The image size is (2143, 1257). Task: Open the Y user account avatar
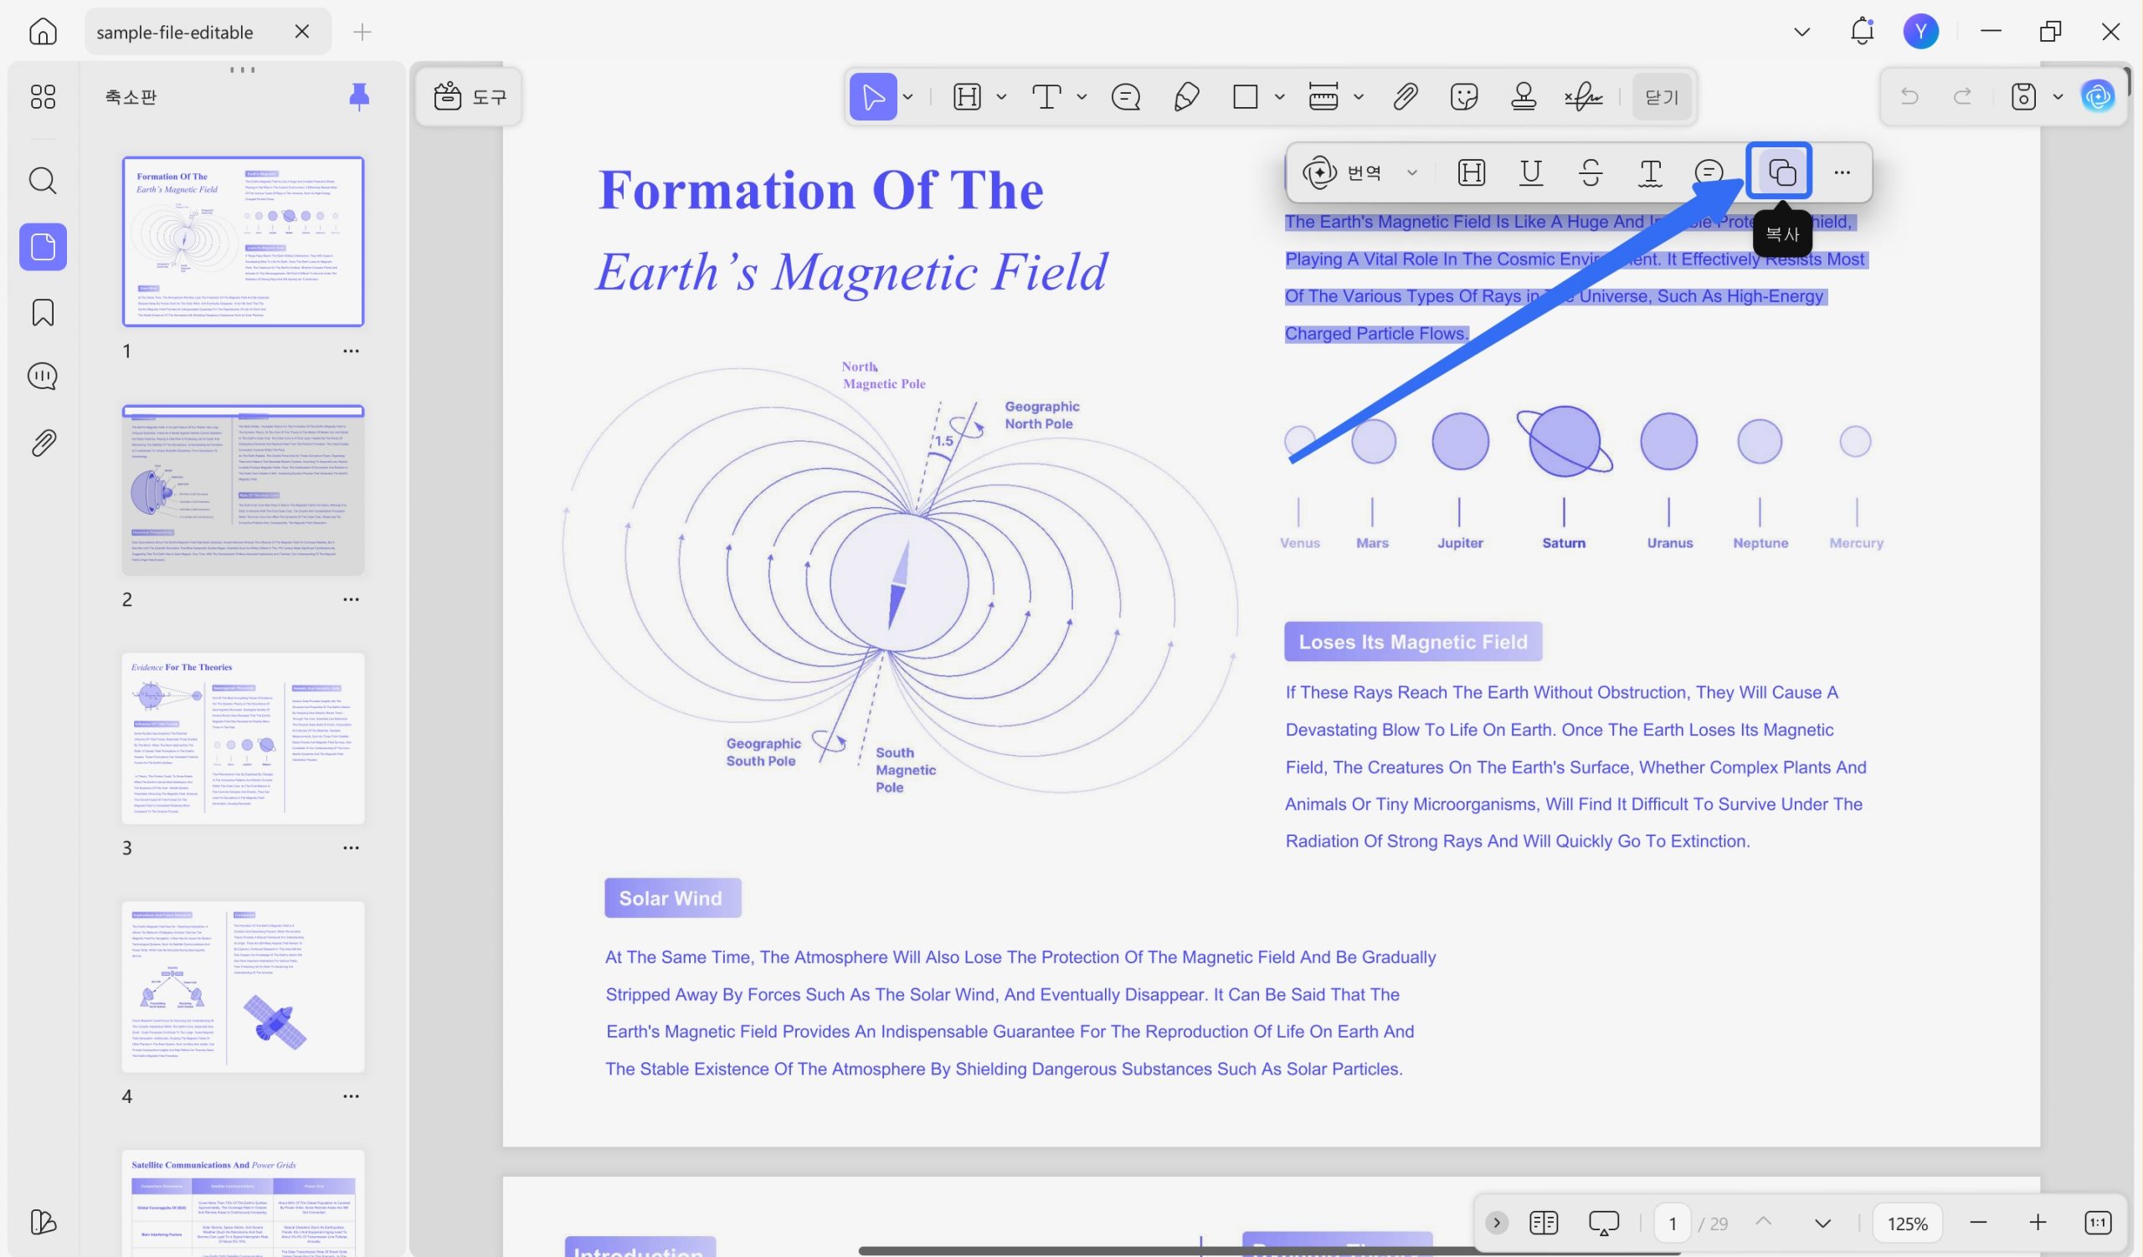click(x=1920, y=32)
